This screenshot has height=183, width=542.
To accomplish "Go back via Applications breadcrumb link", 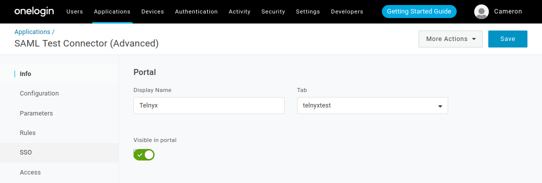I will (33, 31).
